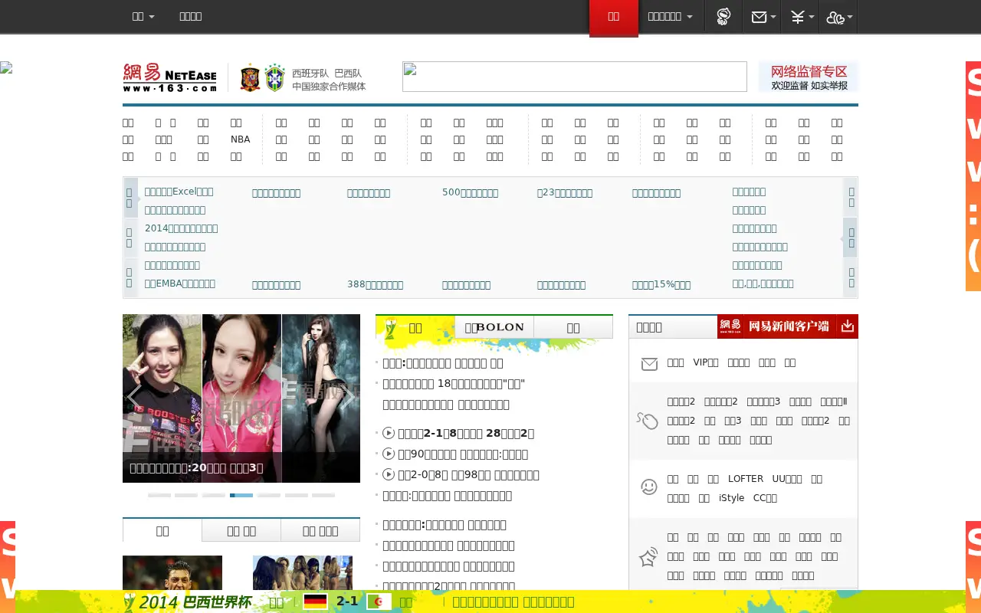Select the middle tab below the slideshow
This screenshot has width=981, height=613.
click(x=241, y=530)
